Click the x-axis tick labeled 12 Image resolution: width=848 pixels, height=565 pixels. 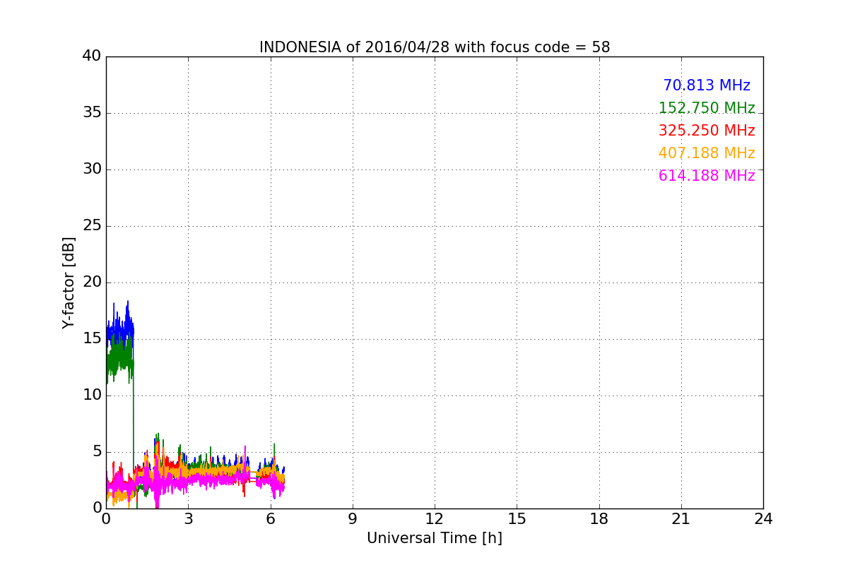[x=435, y=519]
